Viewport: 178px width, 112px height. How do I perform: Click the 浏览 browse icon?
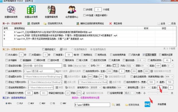point(113,105)
